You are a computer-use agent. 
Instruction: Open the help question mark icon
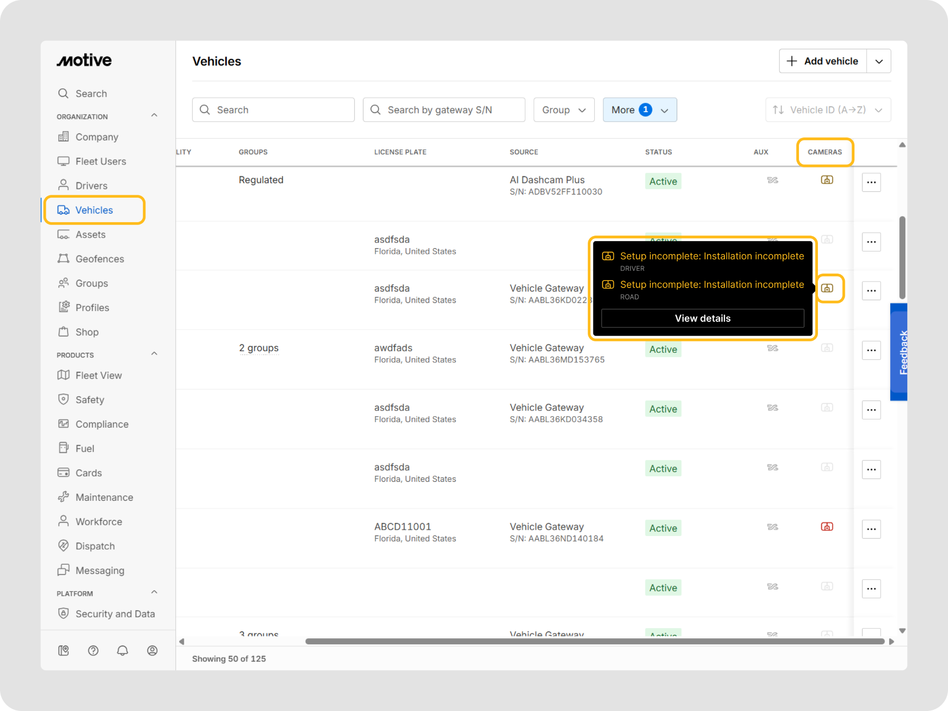point(93,650)
